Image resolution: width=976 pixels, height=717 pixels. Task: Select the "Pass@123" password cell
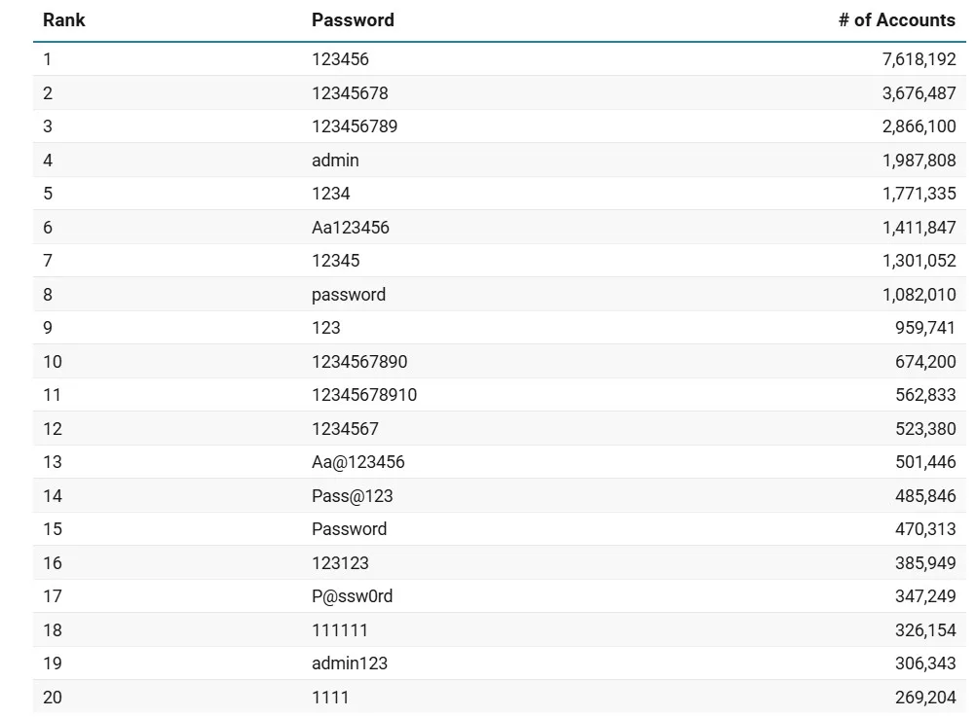[x=352, y=496]
